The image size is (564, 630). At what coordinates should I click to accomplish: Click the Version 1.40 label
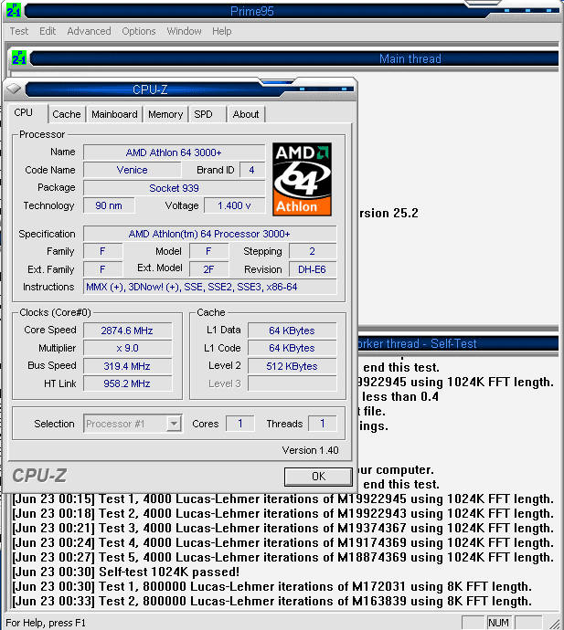[310, 450]
